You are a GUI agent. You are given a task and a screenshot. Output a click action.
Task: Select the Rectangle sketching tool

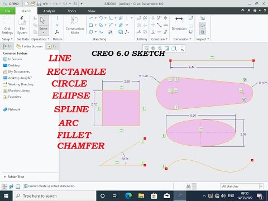point(91,25)
